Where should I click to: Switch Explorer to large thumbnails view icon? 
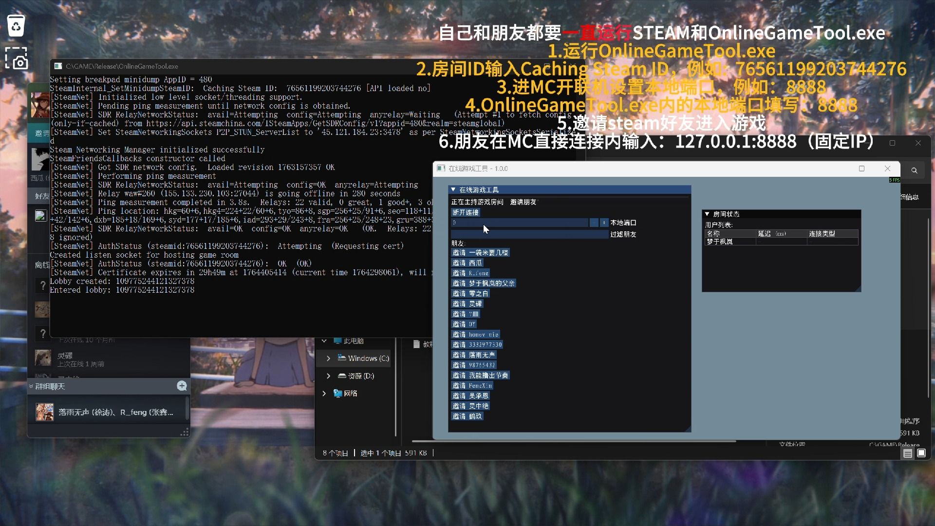tap(921, 453)
